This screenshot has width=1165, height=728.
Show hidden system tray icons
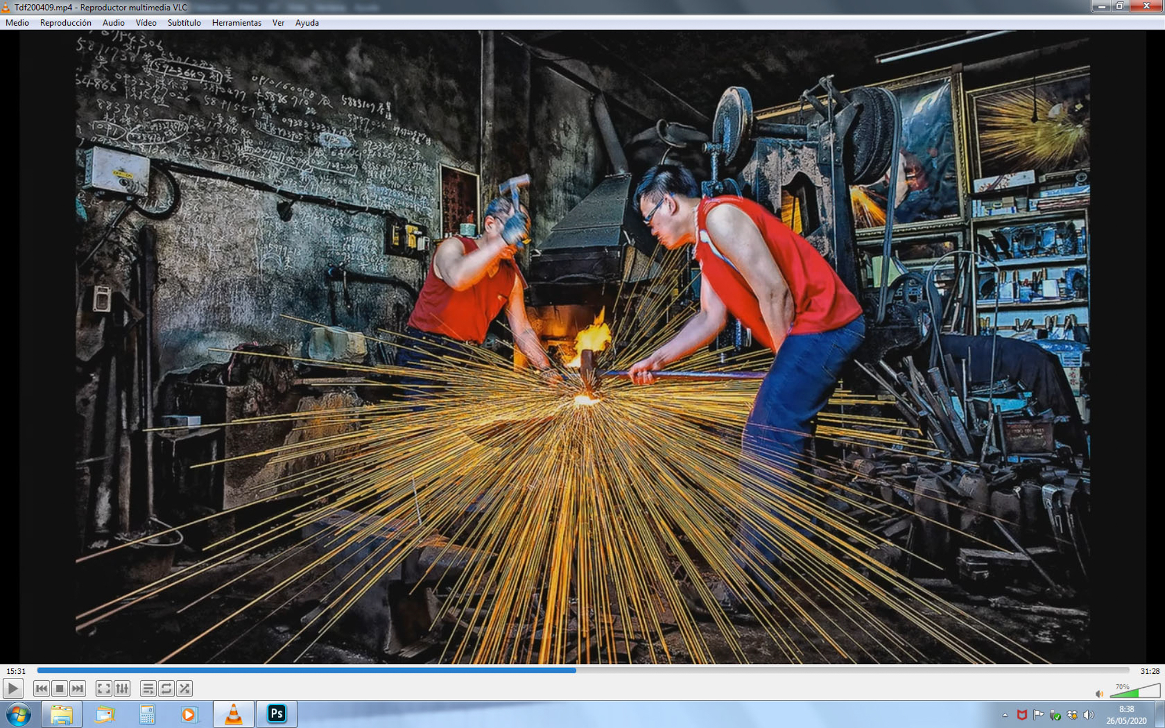pos(1005,715)
